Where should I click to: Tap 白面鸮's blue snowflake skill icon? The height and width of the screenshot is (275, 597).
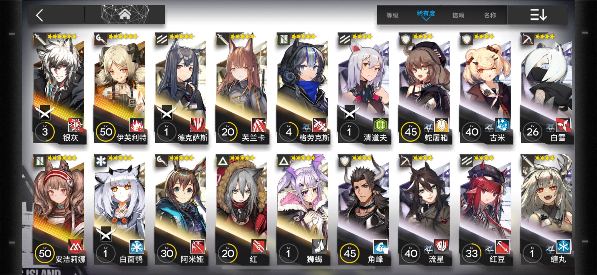[x=137, y=246]
